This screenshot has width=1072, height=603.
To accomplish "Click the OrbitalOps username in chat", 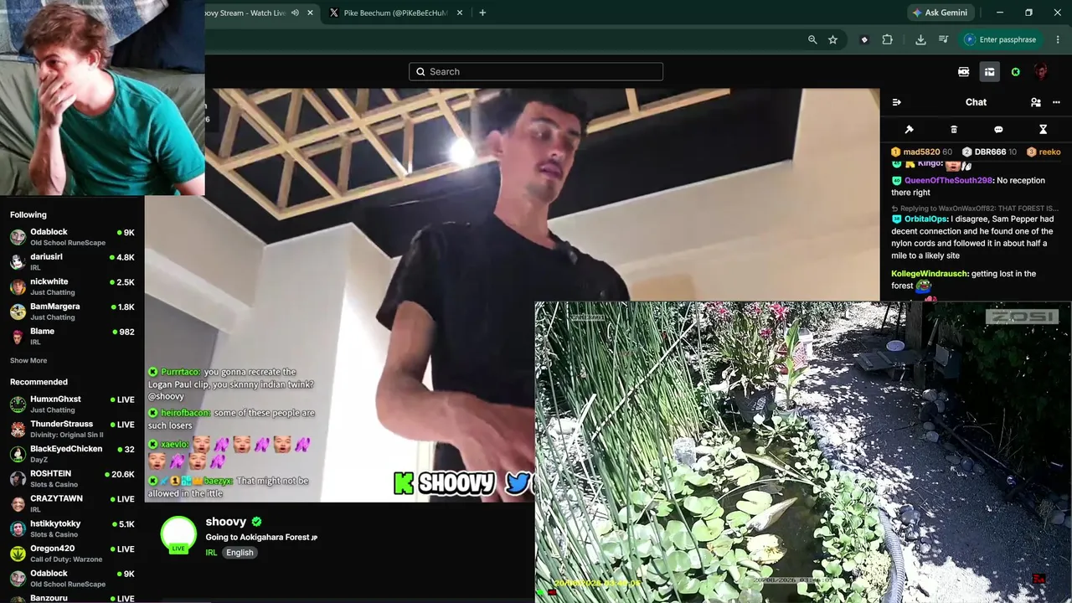I will pos(925,219).
